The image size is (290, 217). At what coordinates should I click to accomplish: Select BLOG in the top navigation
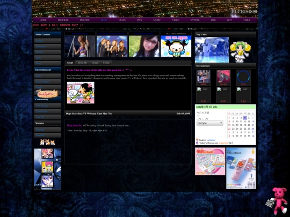104,20
